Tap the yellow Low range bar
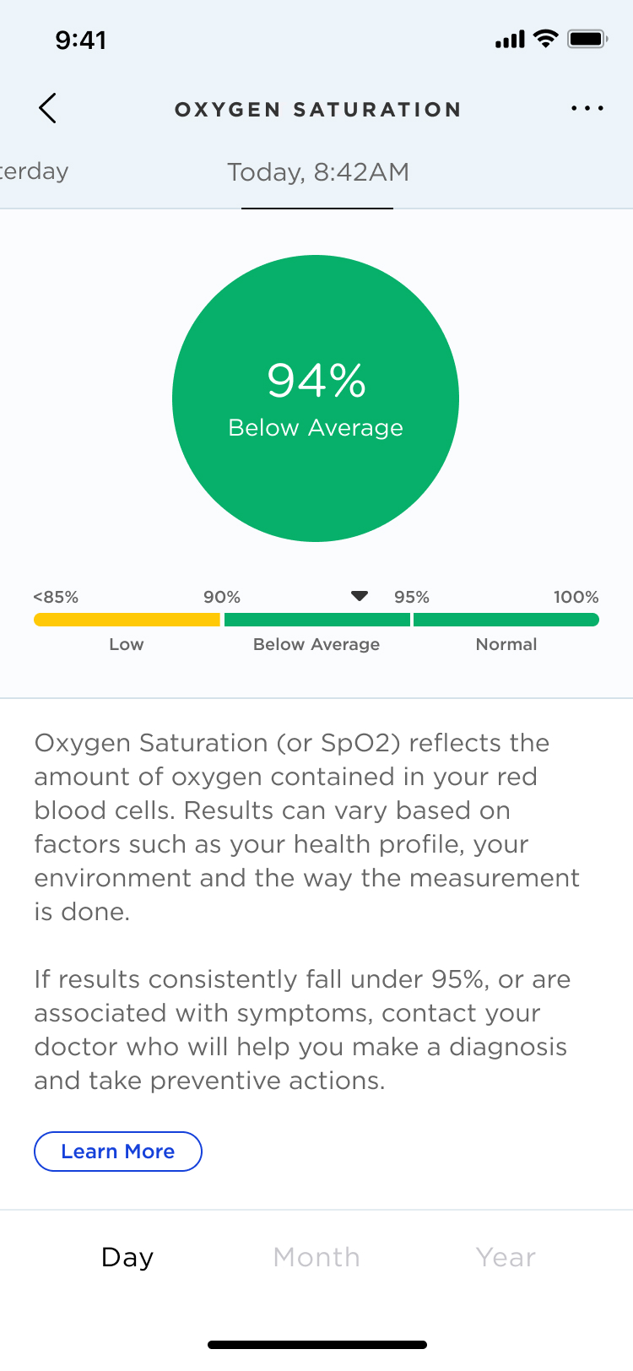The width and height of the screenshot is (633, 1371). tap(127, 620)
